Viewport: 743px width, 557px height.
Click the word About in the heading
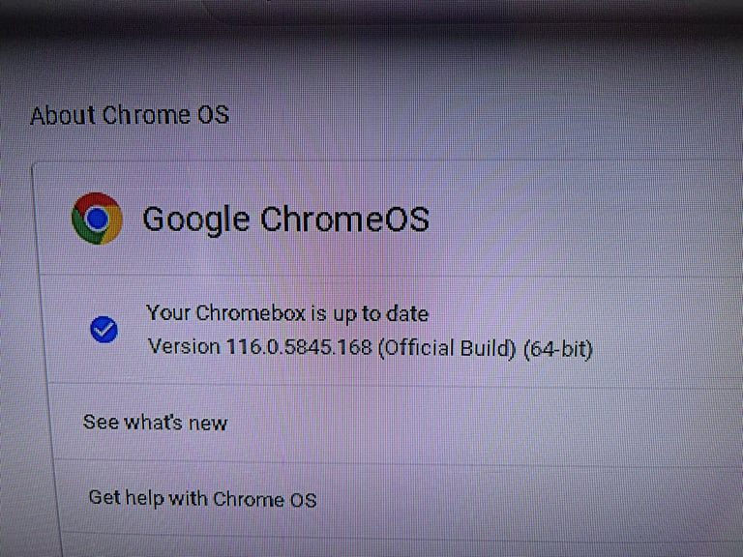[x=63, y=116]
